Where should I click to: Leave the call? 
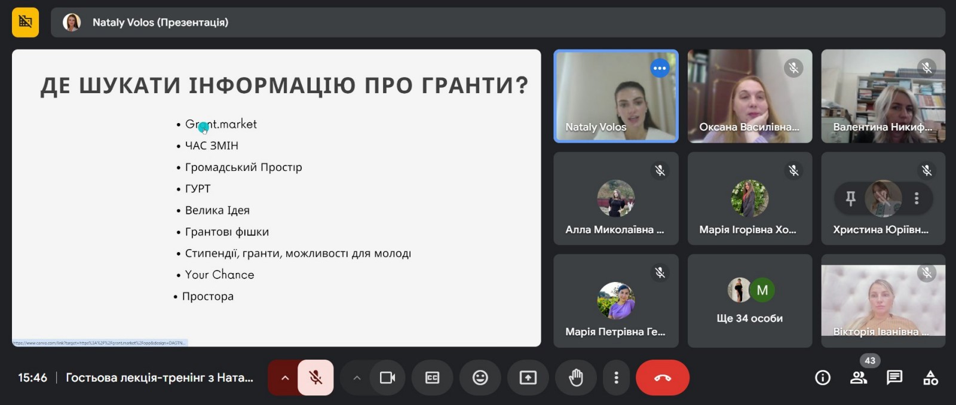663,378
